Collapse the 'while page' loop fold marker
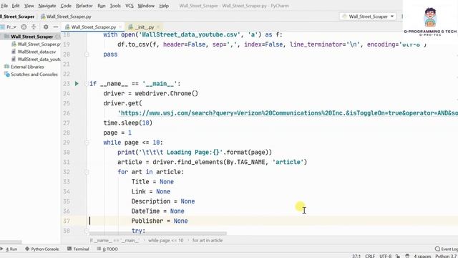Image resolution: width=458 pixels, height=258 pixels. 87,143
